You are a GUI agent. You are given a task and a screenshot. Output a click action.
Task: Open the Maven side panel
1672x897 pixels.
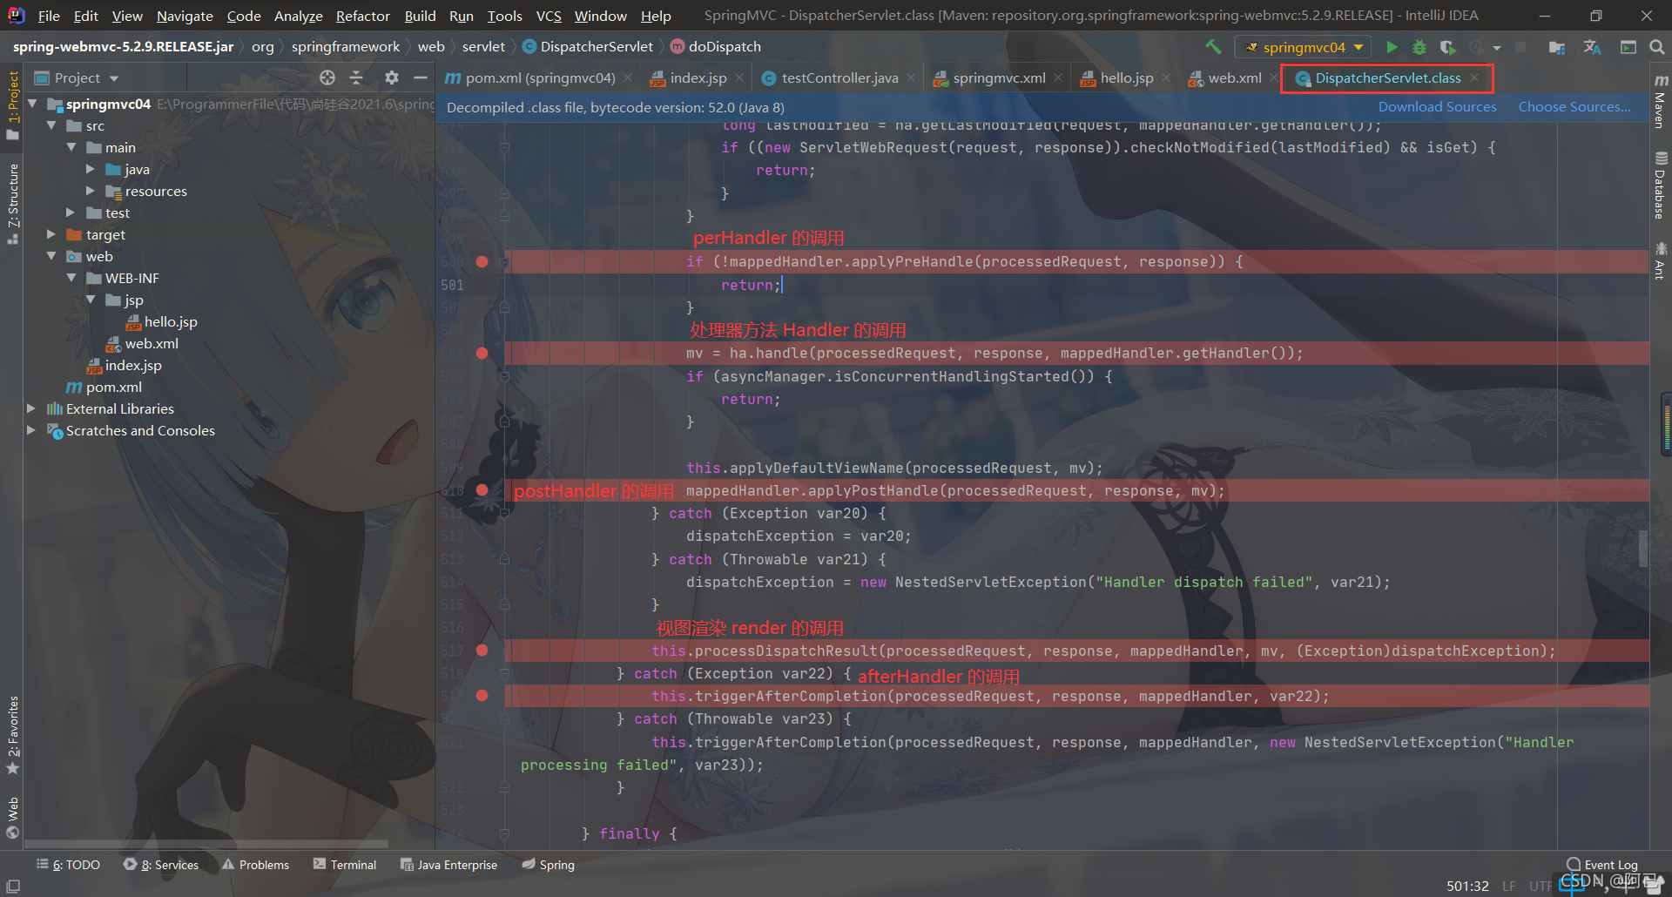pos(1661,100)
